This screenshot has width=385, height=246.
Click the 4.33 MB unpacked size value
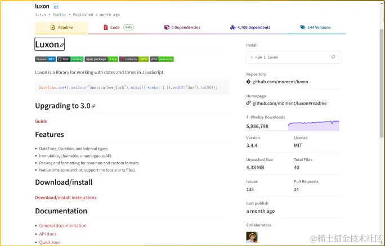coord(255,168)
